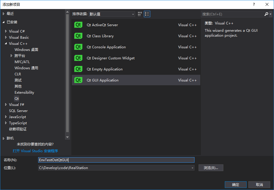Open the 排序依据 sort dropdown
274x190 pixels.
tap(112, 14)
